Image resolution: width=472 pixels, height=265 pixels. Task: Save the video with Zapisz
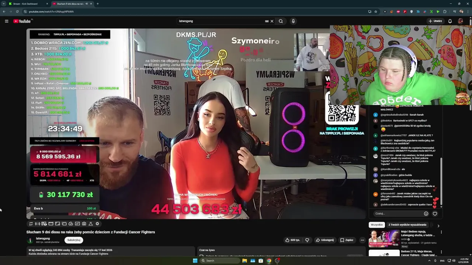pyautogui.click(x=347, y=240)
